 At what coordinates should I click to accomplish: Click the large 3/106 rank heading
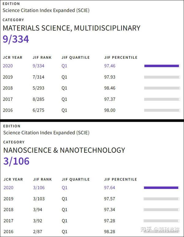pyautogui.click(x=16, y=161)
